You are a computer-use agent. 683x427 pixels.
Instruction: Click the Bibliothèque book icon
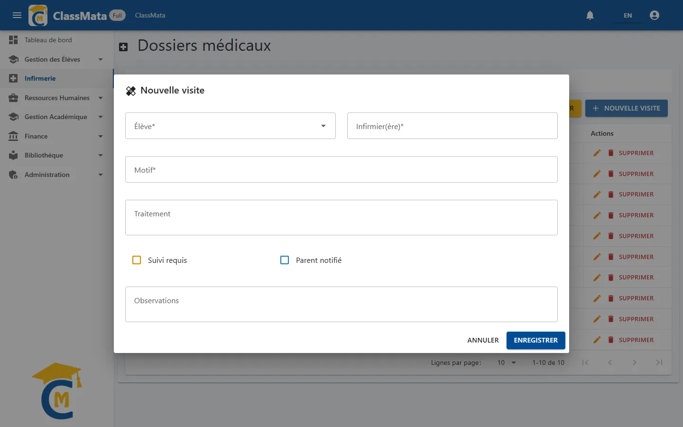(13, 155)
